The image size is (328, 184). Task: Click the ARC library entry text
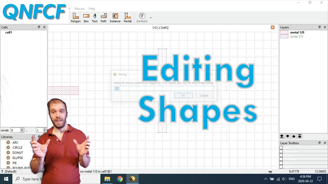pyautogui.click(x=15, y=142)
